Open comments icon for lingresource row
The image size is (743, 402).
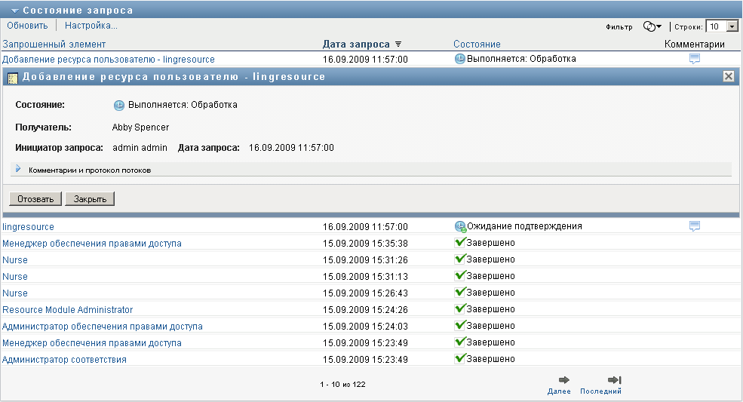[x=695, y=226]
